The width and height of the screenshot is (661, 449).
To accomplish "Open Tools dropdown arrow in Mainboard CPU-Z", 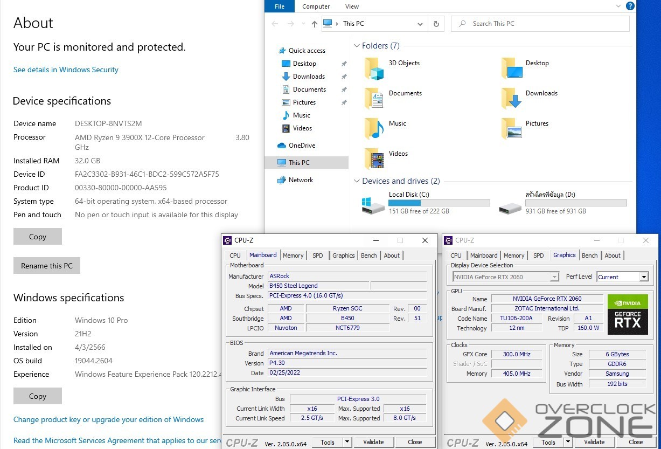I will point(347,442).
